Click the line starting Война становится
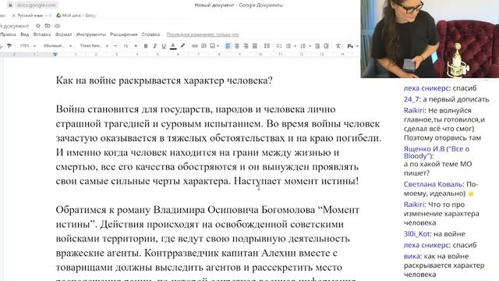Screen dimensions: 499x281 196,109
